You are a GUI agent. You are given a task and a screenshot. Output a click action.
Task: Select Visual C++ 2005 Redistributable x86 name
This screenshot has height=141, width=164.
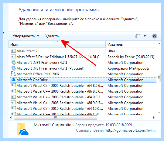(x=60, y=91)
